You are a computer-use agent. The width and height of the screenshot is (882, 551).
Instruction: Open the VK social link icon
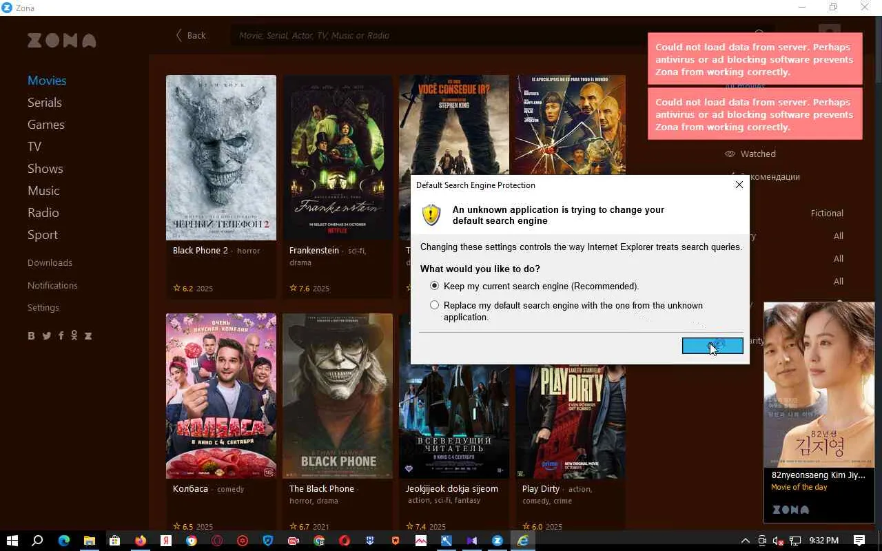pyautogui.click(x=31, y=335)
